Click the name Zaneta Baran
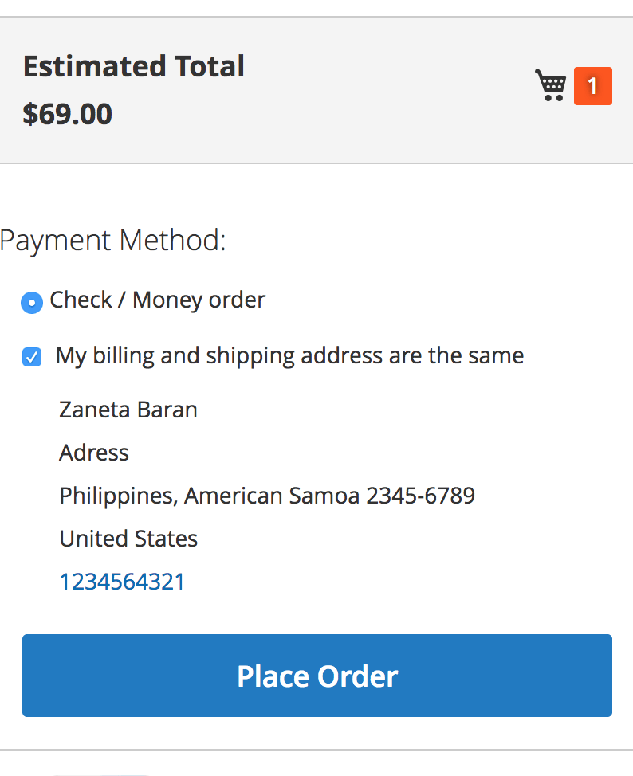The image size is (633, 776). pyautogui.click(x=128, y=410)
